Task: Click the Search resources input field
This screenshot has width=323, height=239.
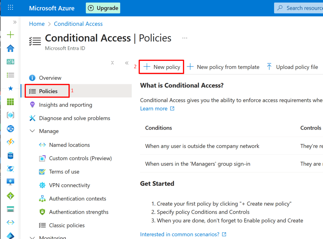Action: click(301, 8)
